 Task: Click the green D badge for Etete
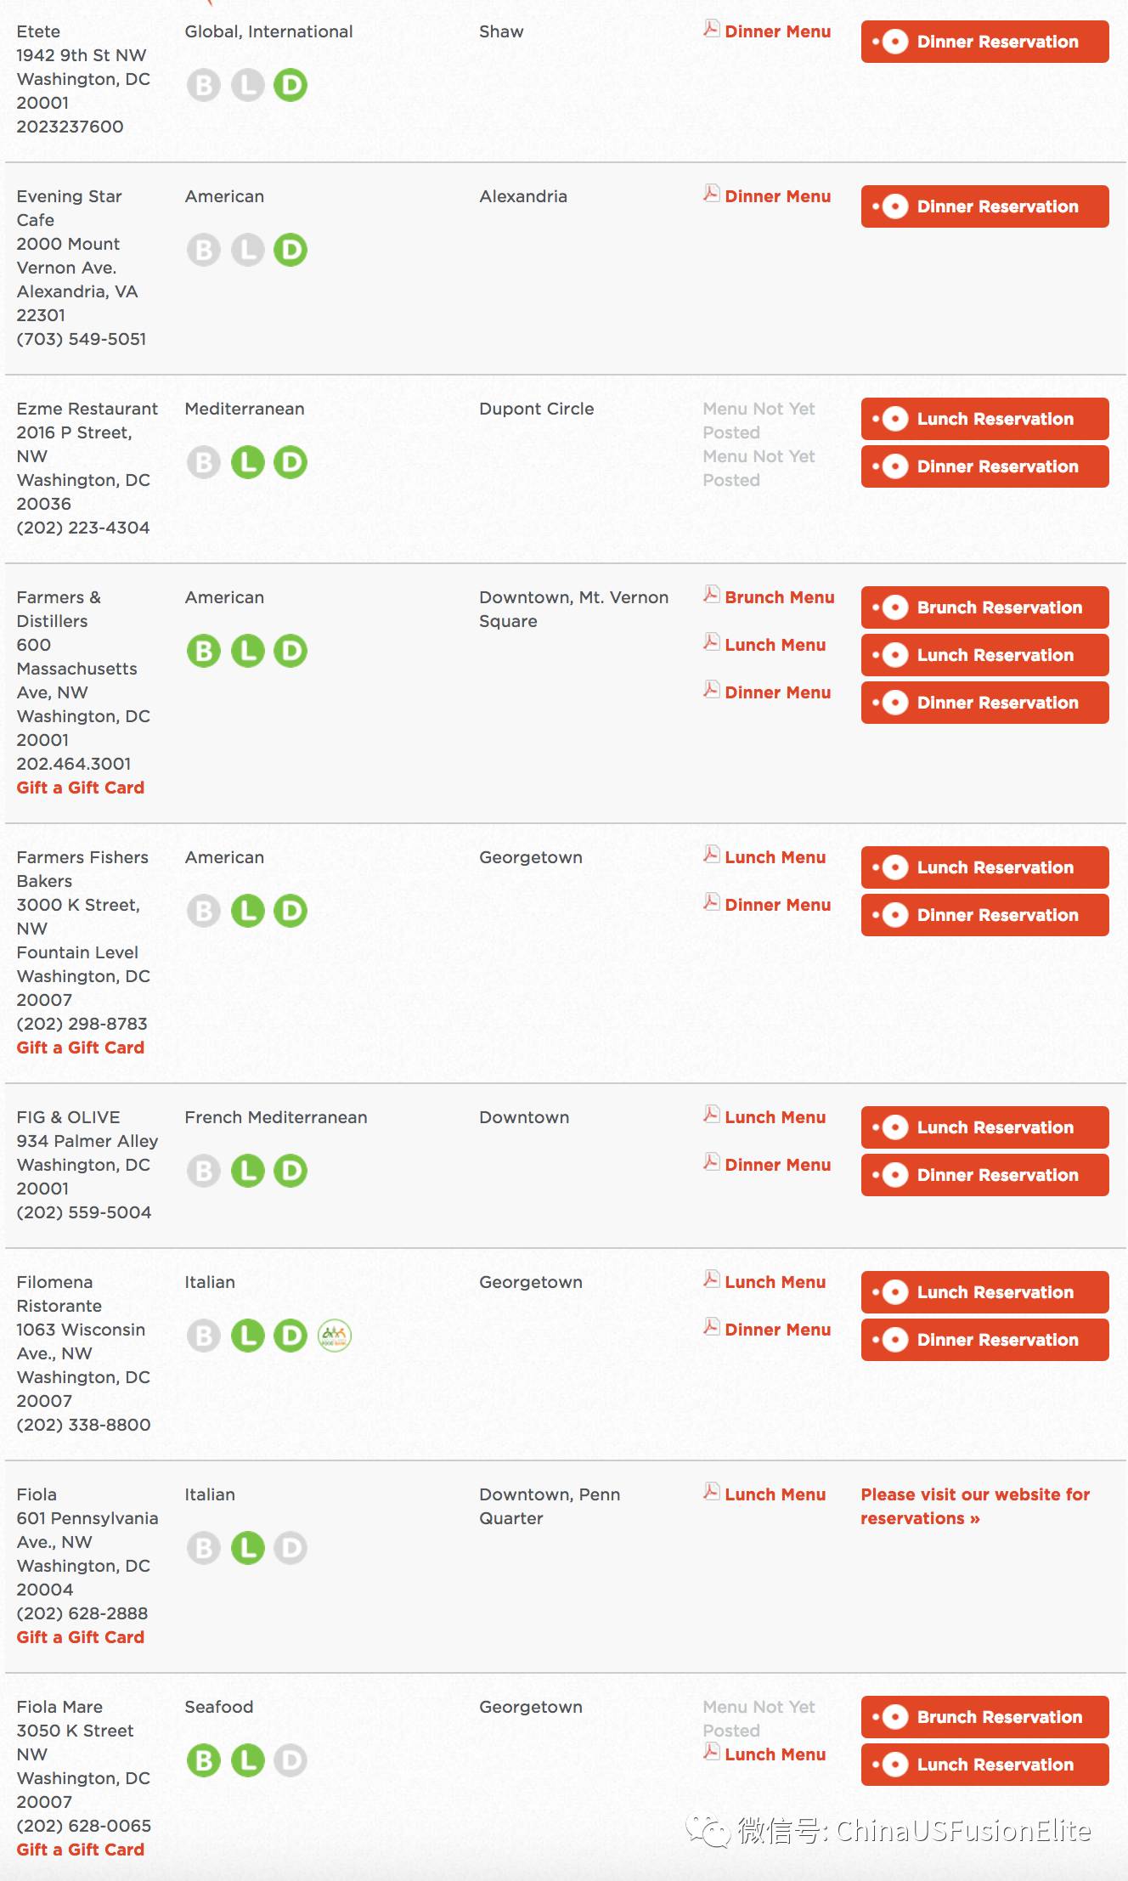(x=290, y=85)
